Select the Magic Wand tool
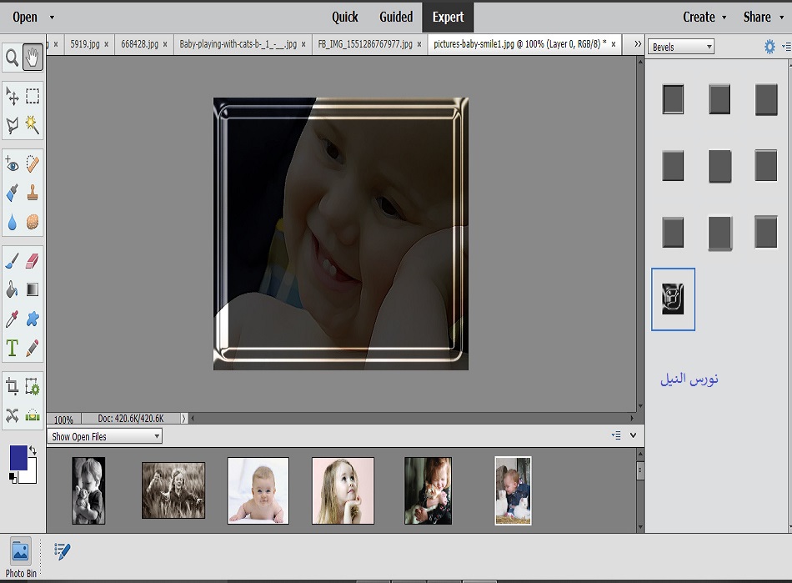This screenshot has width=792, height=583. 33,124
